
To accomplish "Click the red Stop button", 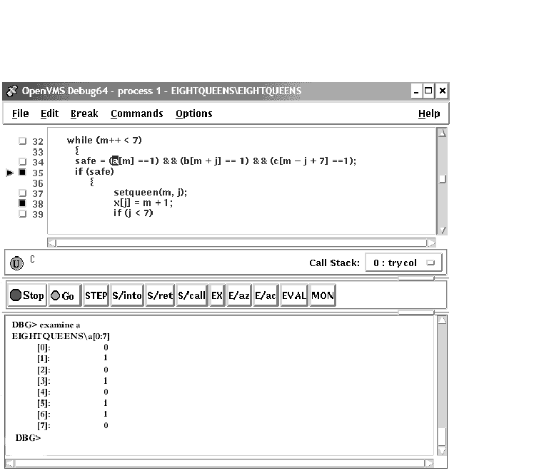I will click(x=26, y=295).
